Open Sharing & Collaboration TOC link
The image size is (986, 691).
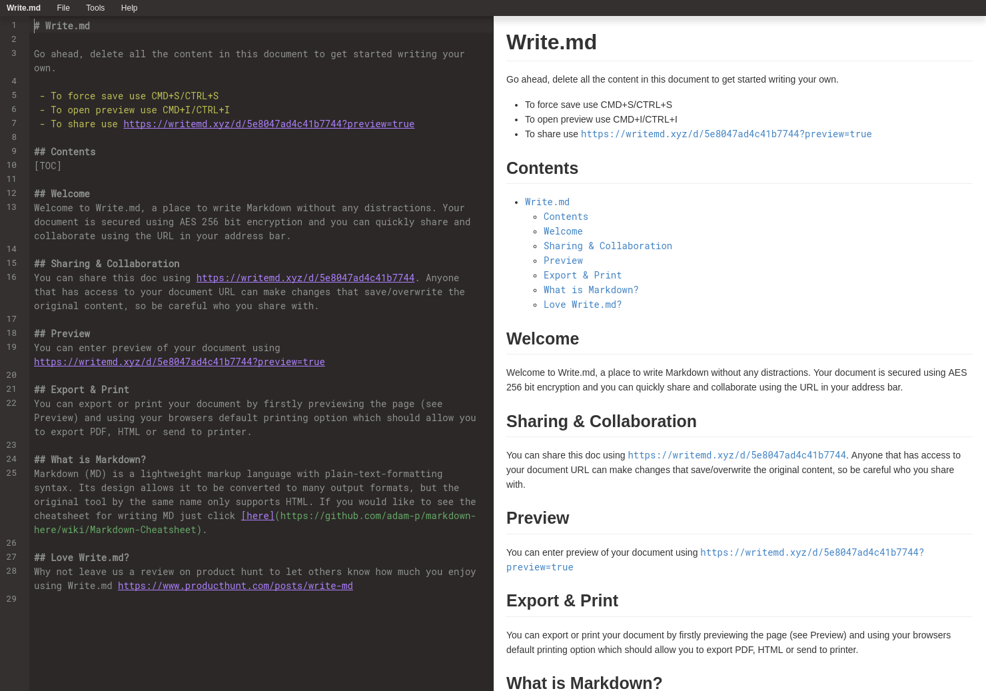[x=608, y=246]
